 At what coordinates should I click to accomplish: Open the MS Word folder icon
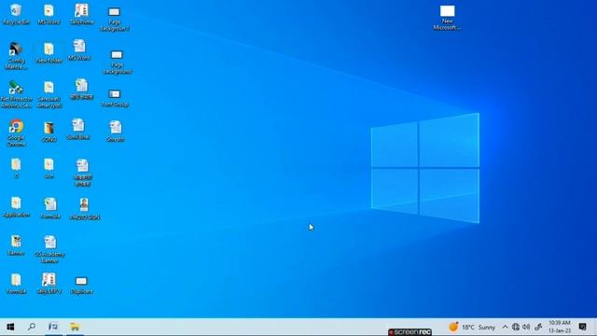click(49, 15)
